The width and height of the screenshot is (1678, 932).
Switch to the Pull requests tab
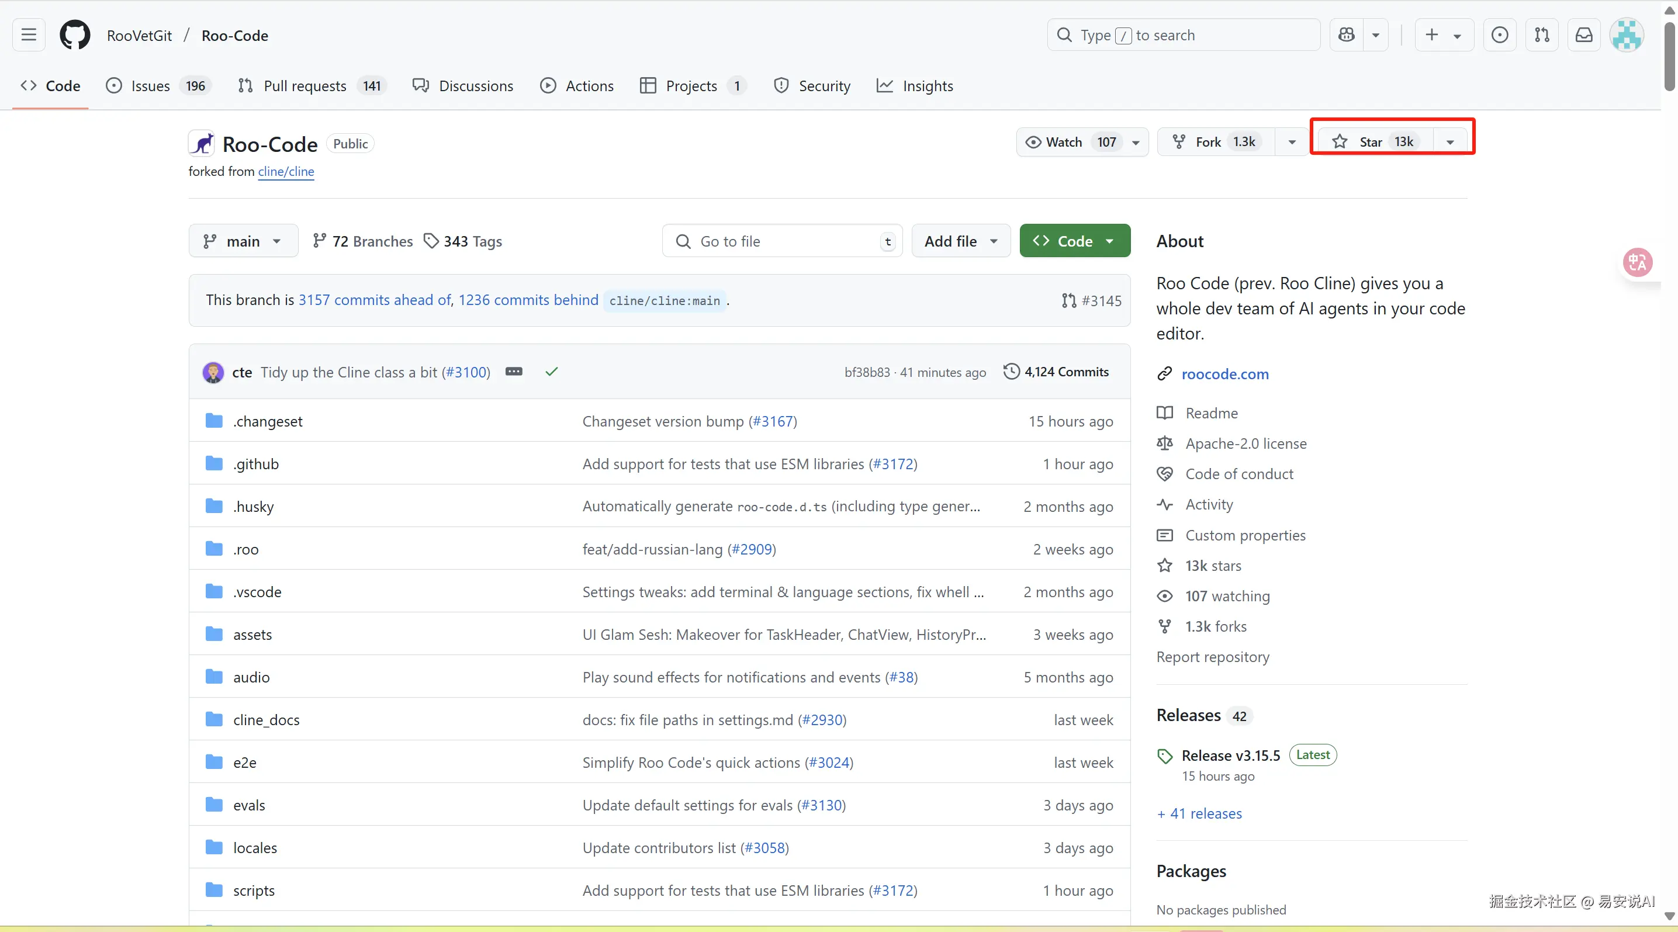point(304,86)
